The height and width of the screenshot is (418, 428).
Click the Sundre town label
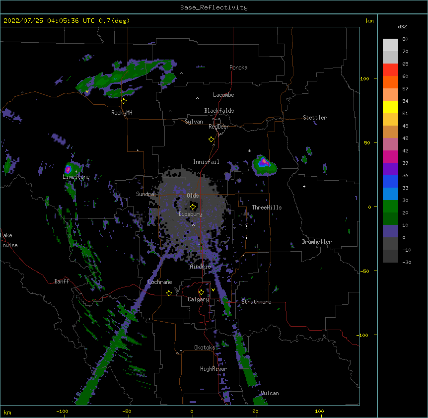pos(145,194)
